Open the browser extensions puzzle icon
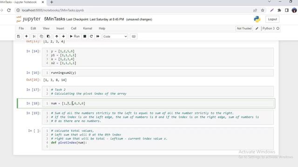 (x=279, y=10)
